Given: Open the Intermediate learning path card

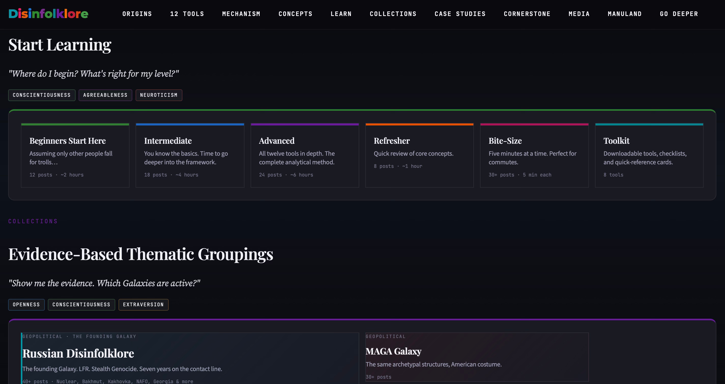Looking at the screenshot, I should (190, 155).
